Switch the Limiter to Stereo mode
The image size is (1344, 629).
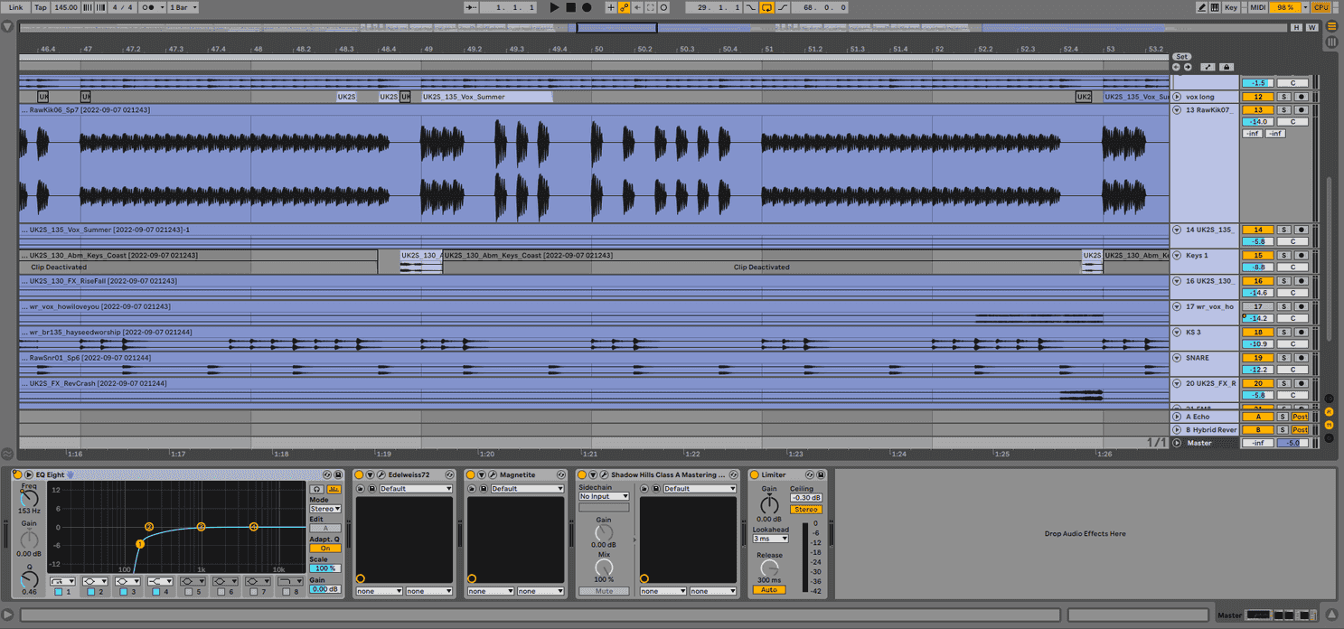pyautogui.click(x=806, y=510)
